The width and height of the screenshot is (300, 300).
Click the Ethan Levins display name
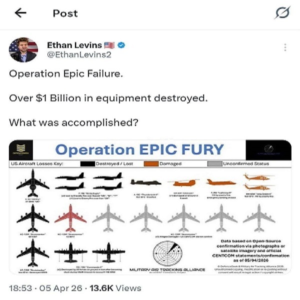point(74,45)
